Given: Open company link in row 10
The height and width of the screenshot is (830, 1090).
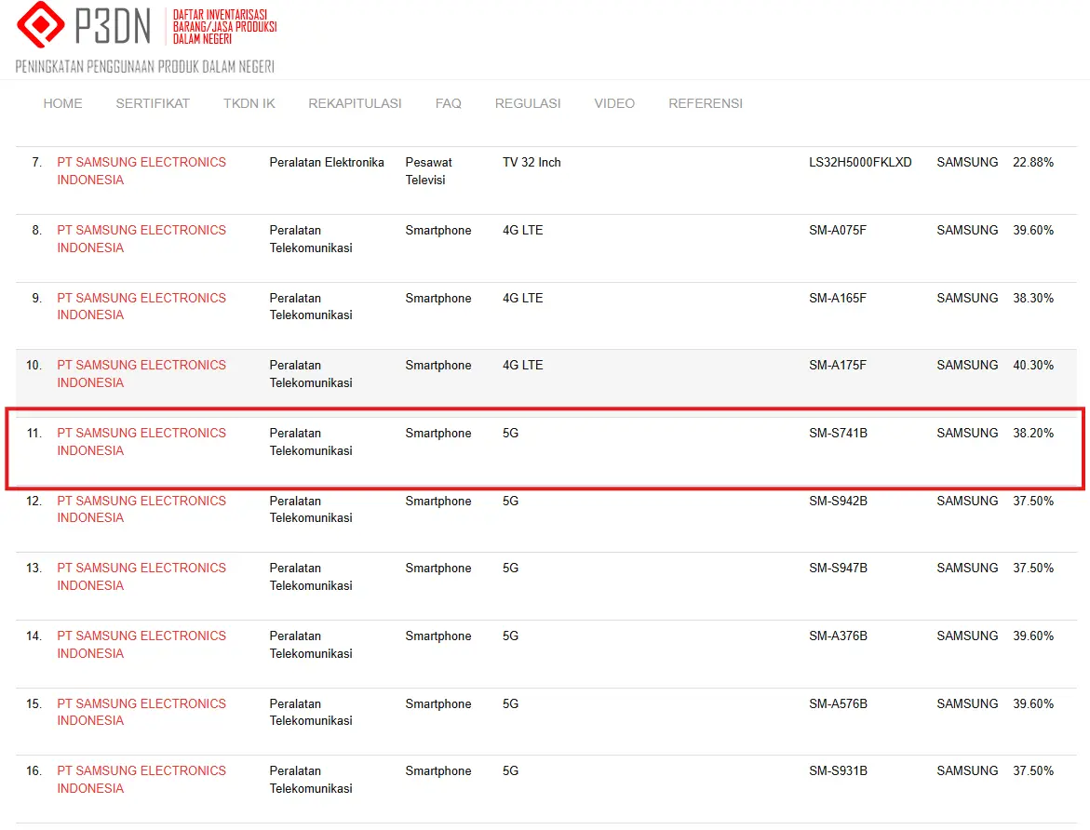Looking at the screenshot, I should click(x=141, y=374).
